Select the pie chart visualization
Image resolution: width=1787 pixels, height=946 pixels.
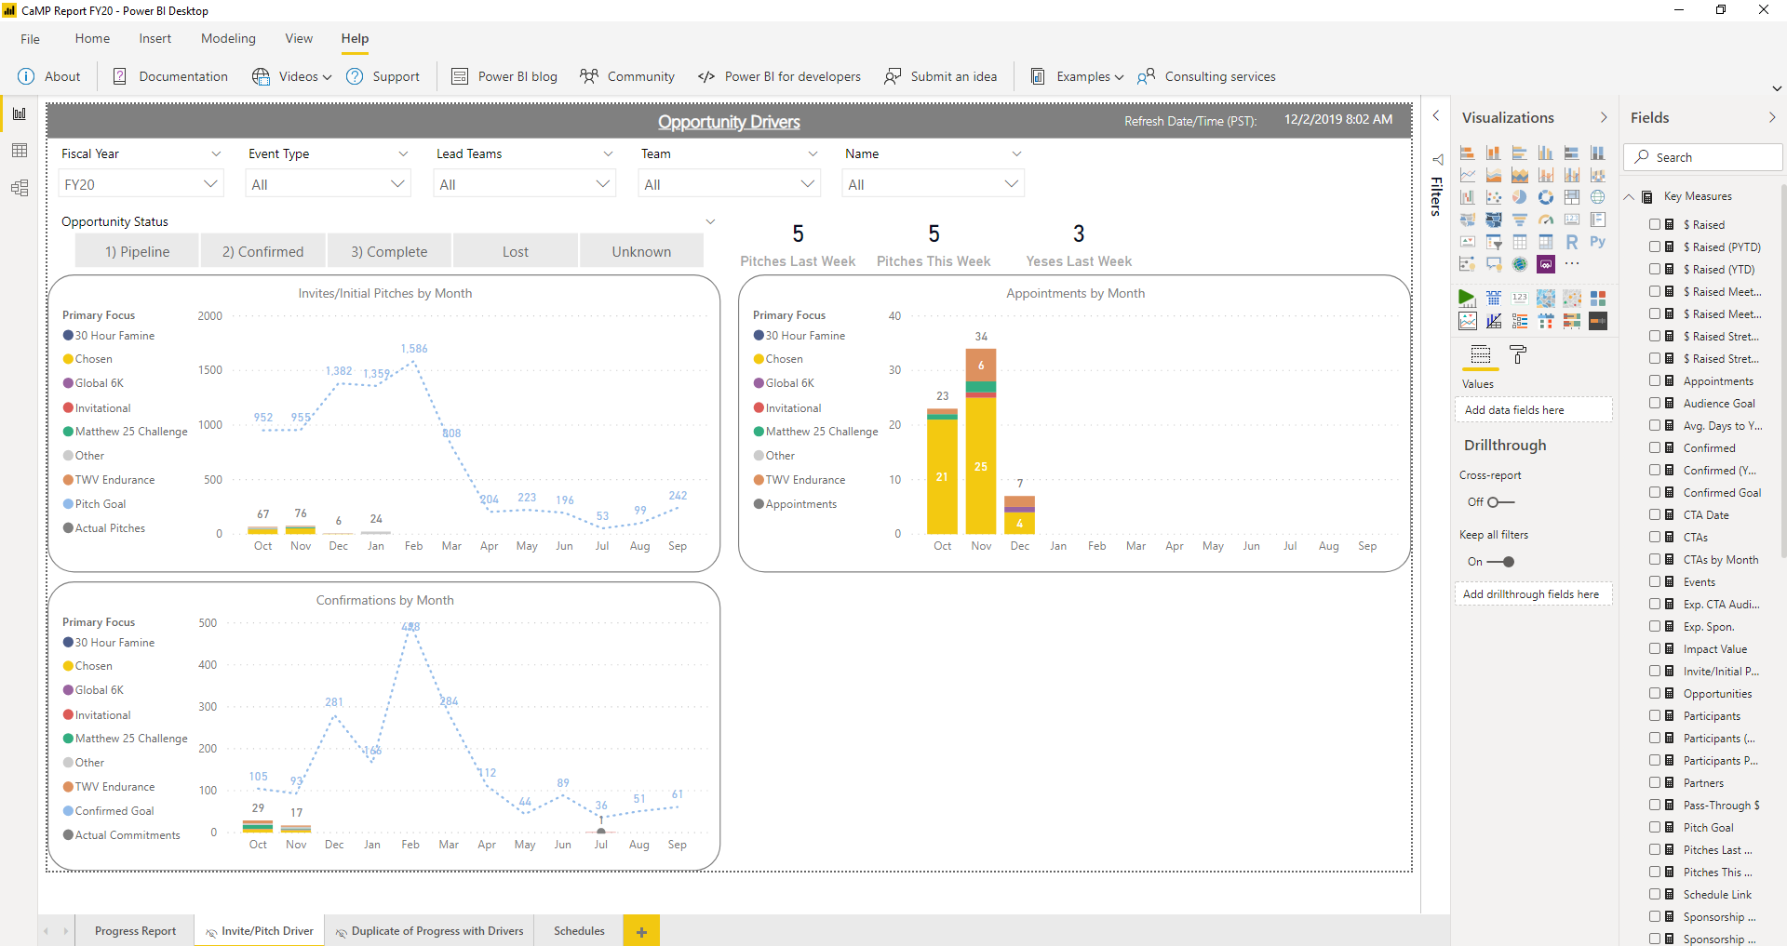(1520, 197)
